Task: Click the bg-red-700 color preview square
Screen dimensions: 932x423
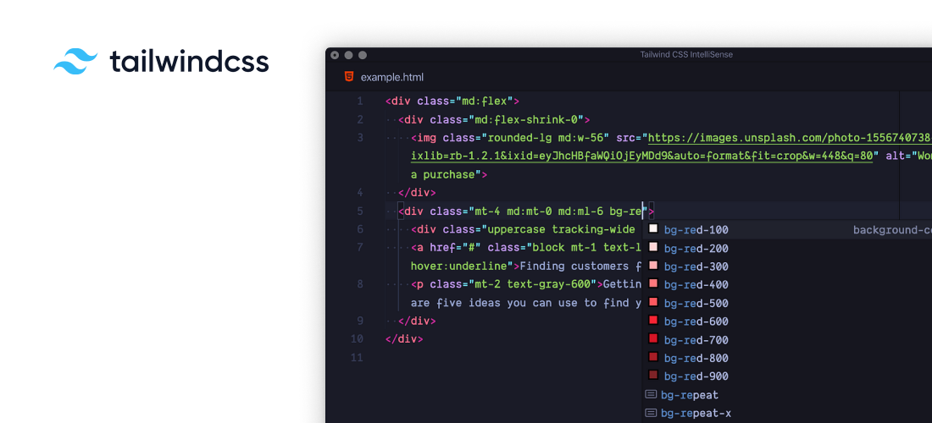Action: (653, 338)
